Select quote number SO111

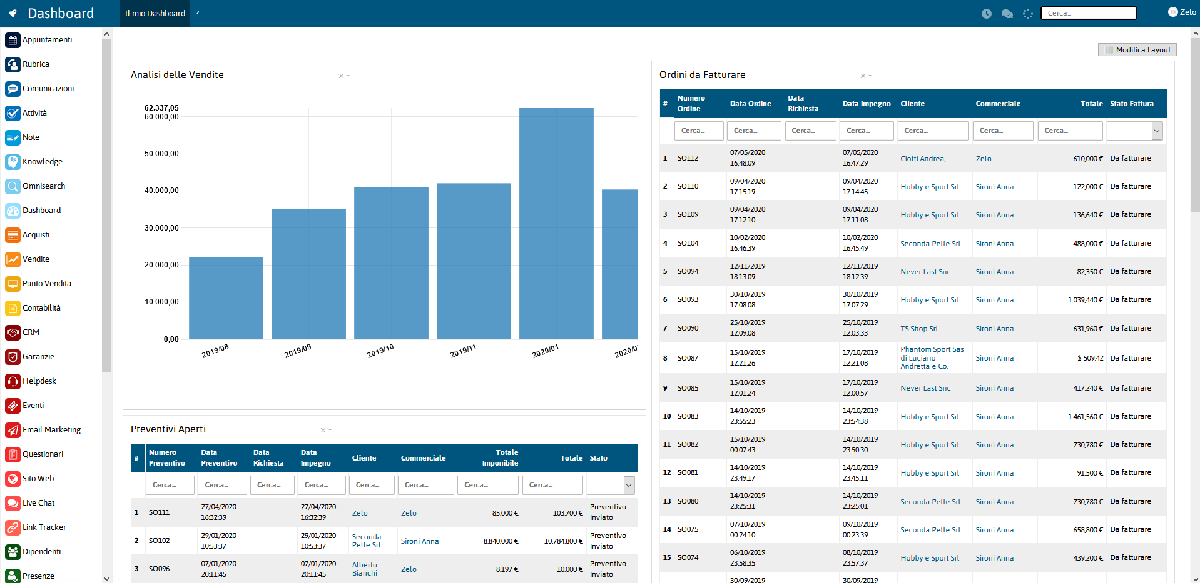(x=159, y=513)
